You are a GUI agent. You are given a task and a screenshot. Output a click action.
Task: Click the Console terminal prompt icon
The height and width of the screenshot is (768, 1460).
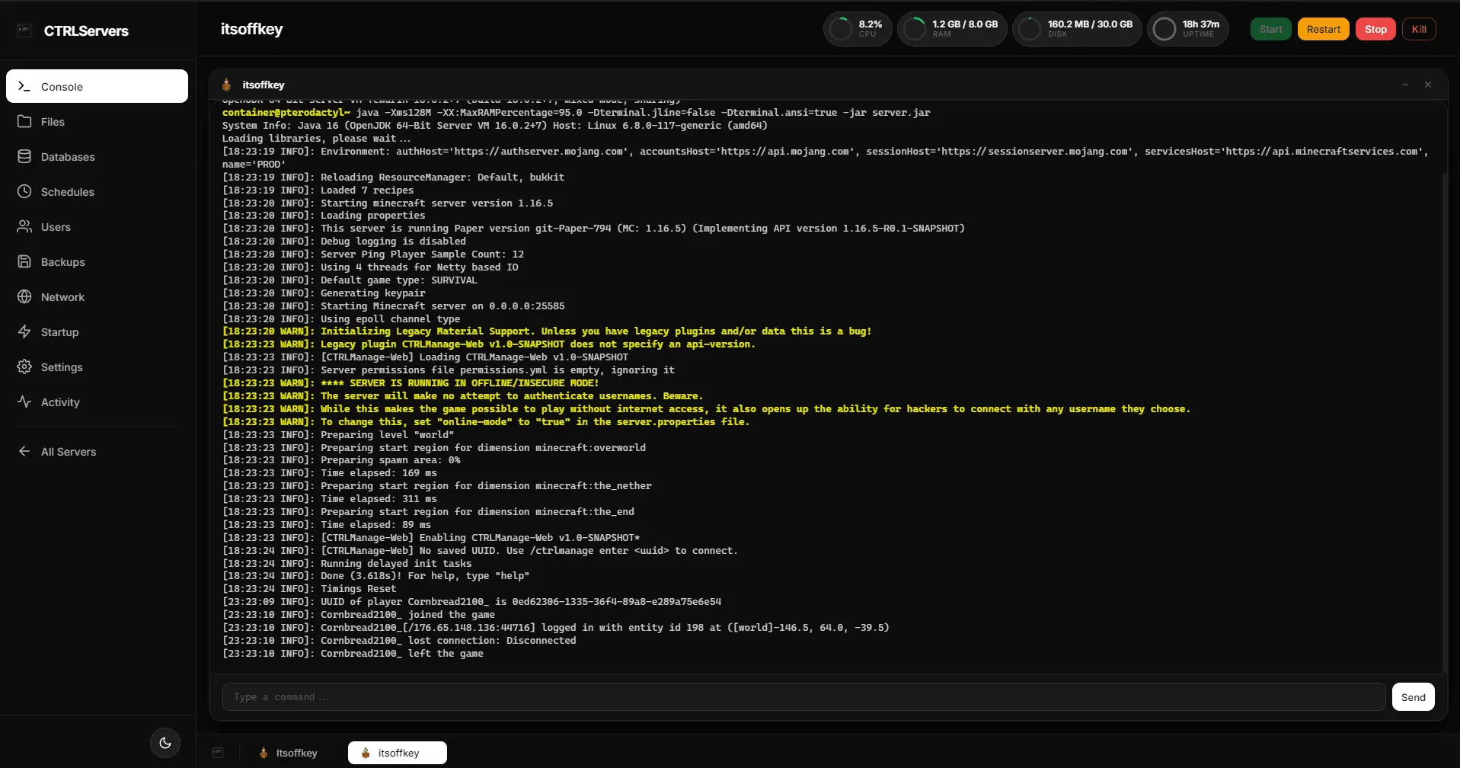point(24,86)
